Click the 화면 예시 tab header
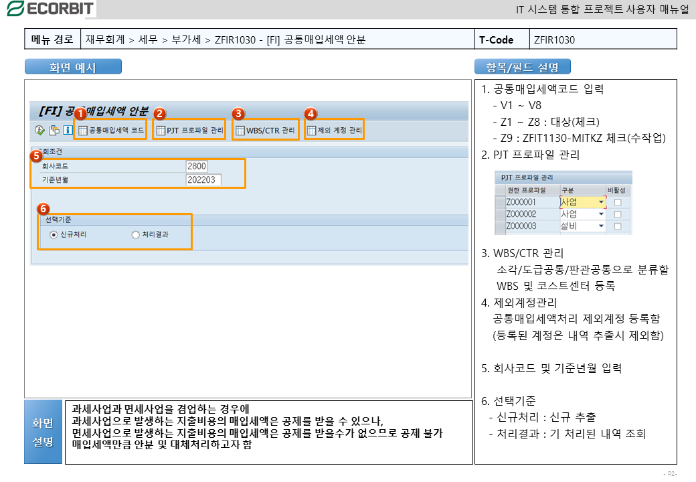The width and height of the screenshot is (696, 482). 73,67
